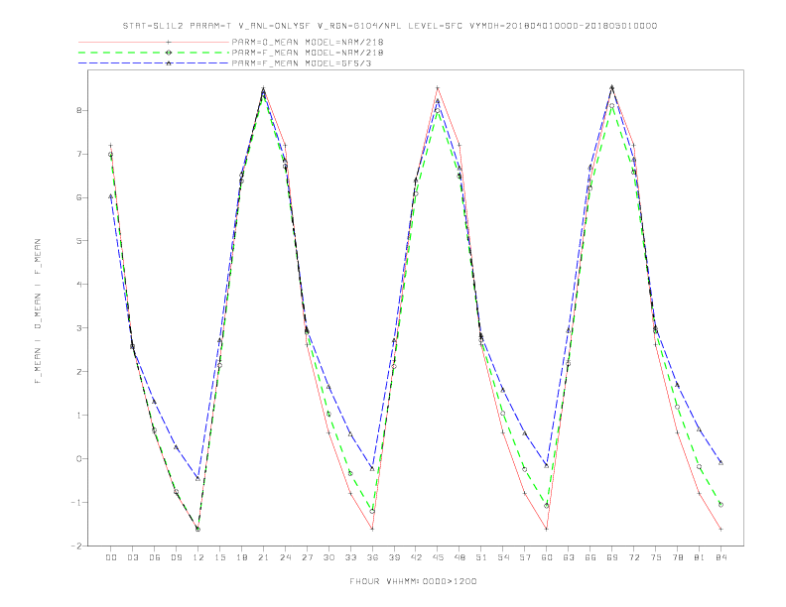Click x-axis tick label 03
Viewport: 786px width, 607px height.
click(132, 557)
